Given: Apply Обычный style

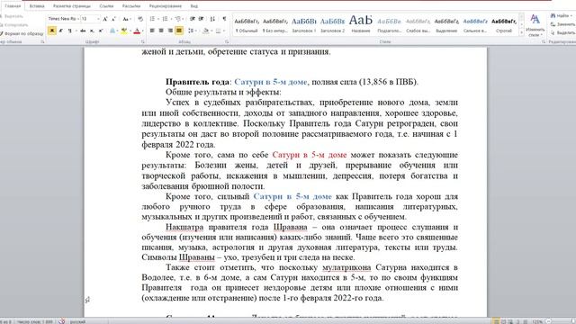Looking at the screenshot, I should (x=247, y=25).
